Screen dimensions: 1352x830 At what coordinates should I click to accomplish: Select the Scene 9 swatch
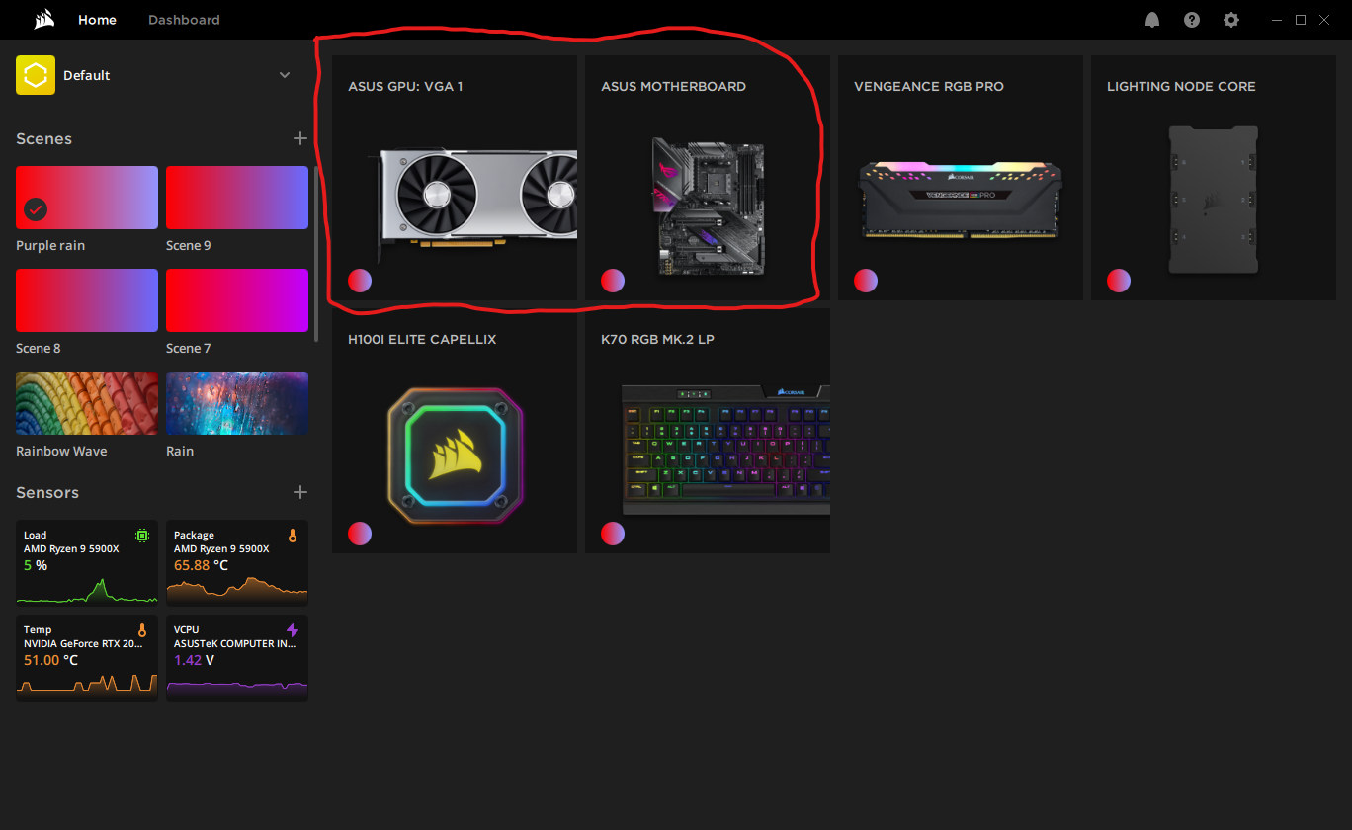coord(237,198)
